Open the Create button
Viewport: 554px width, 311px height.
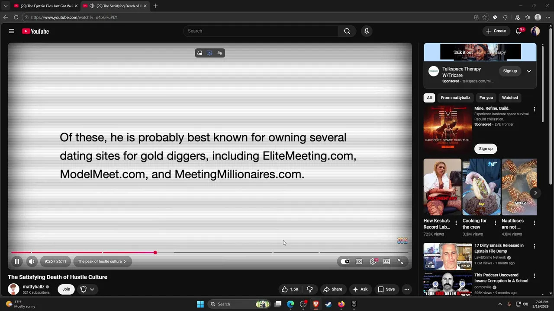[496, 31]
